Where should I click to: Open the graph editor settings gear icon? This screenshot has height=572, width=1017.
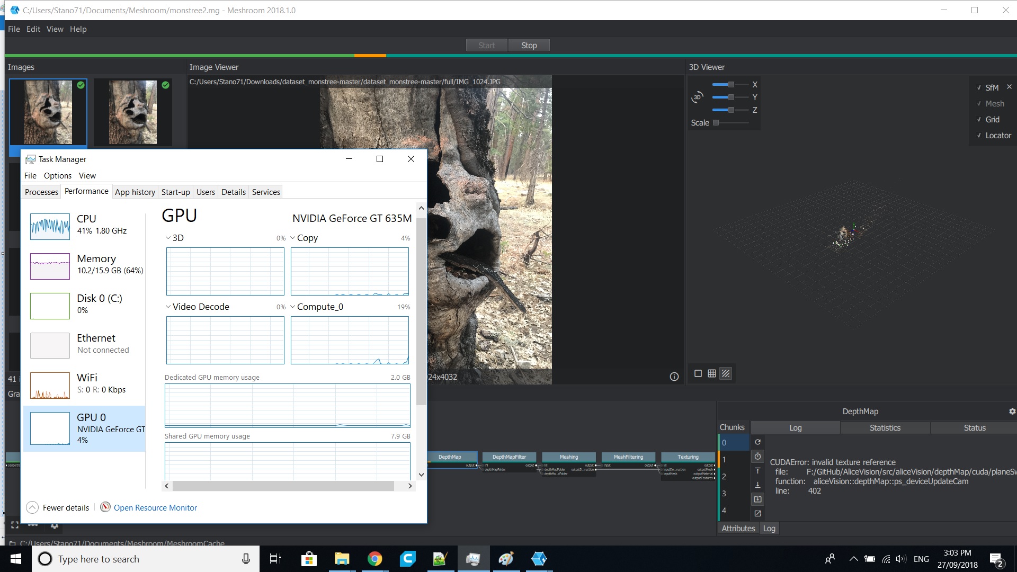(x=54, y=526)
